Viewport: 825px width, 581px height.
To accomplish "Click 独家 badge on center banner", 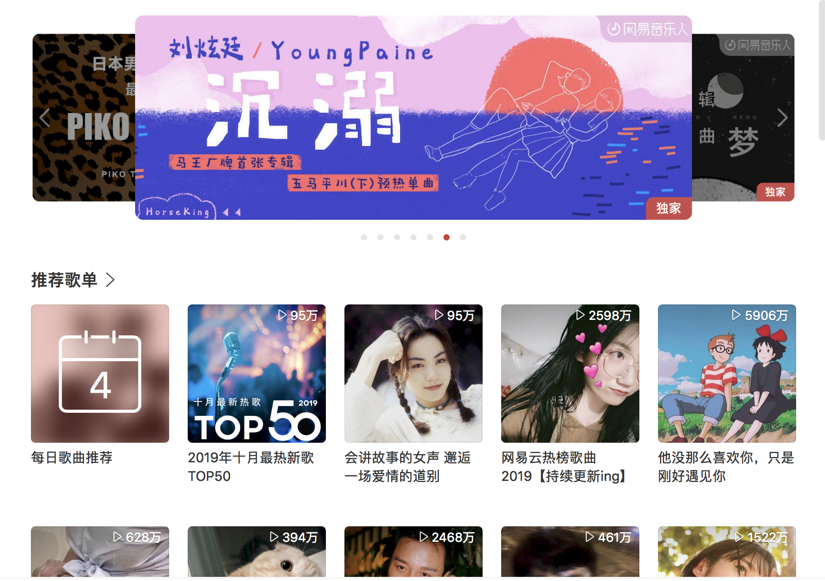I will point(669,208).
